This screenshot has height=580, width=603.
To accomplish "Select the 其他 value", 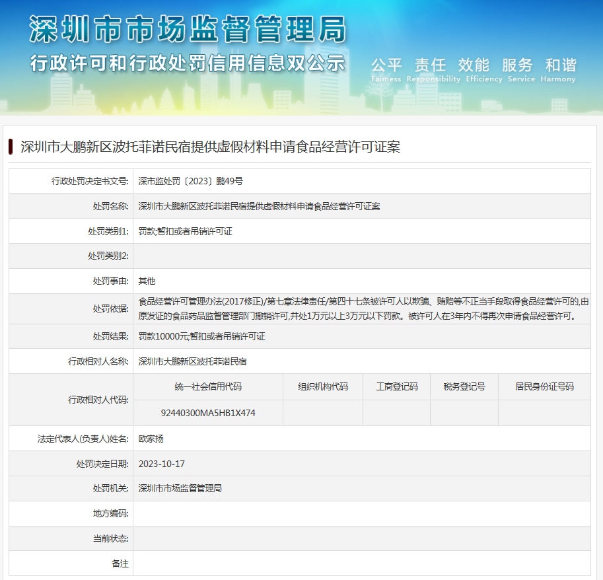I will pos(147,281).
